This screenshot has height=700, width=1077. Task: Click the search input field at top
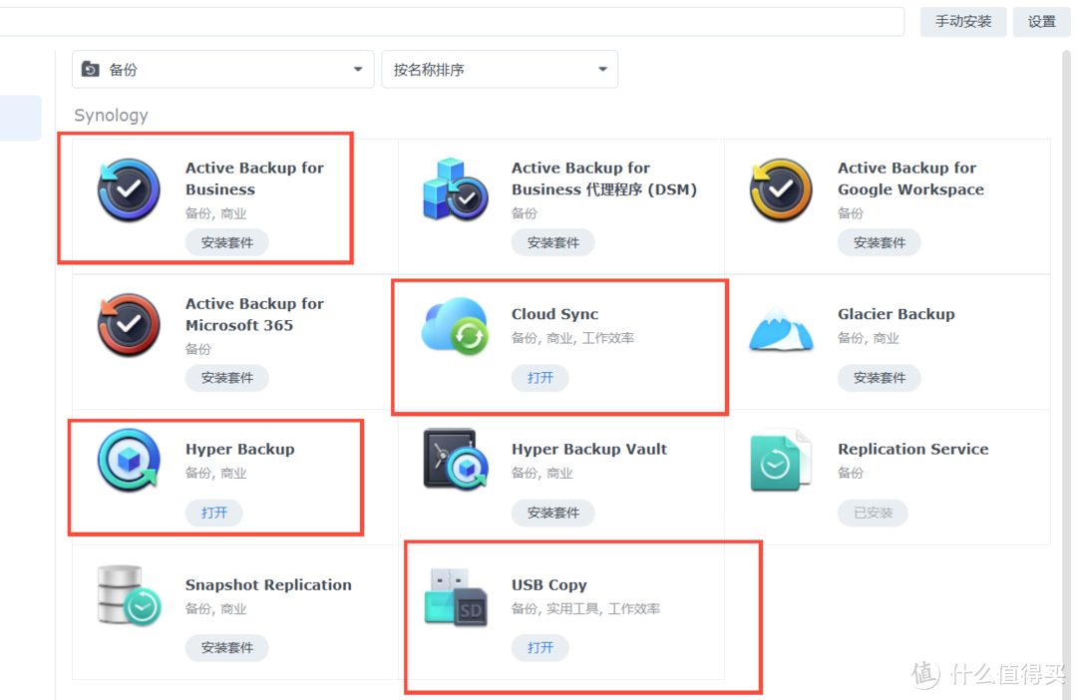452,22
